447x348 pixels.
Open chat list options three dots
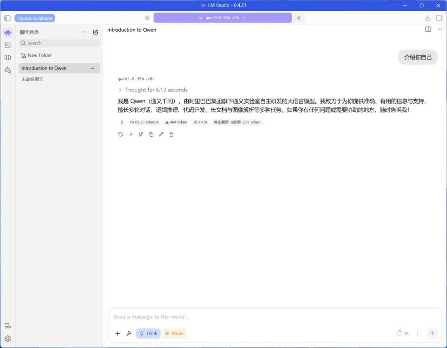click(84, 32)
